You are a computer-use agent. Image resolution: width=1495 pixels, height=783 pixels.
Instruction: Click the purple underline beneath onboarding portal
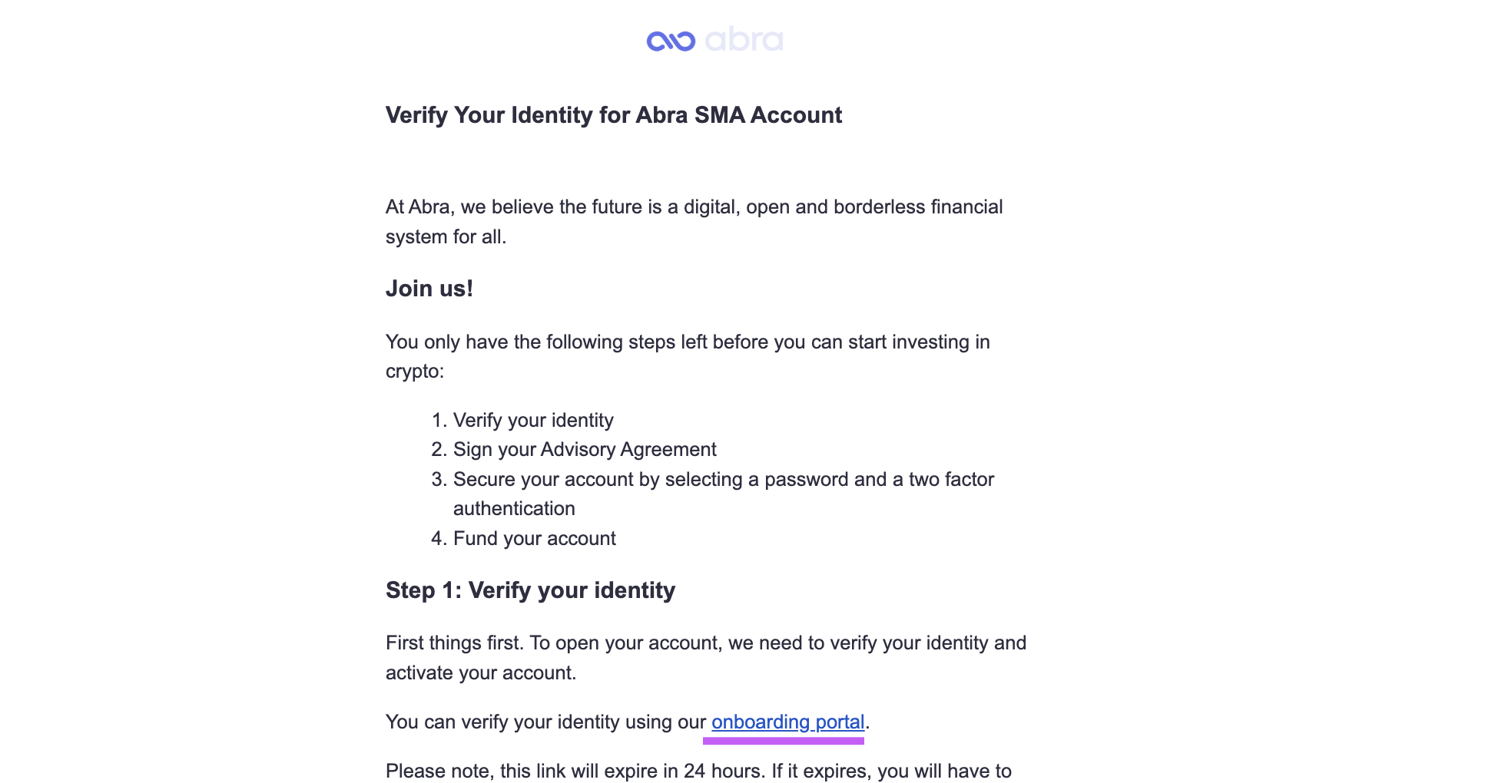point(784,741)
